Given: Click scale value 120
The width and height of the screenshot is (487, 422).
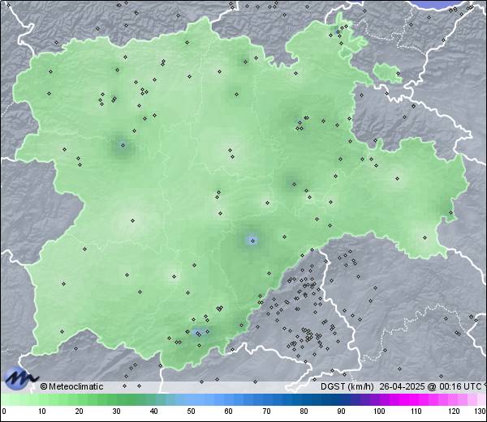Looking at the screenshot, I should [454, 411].
